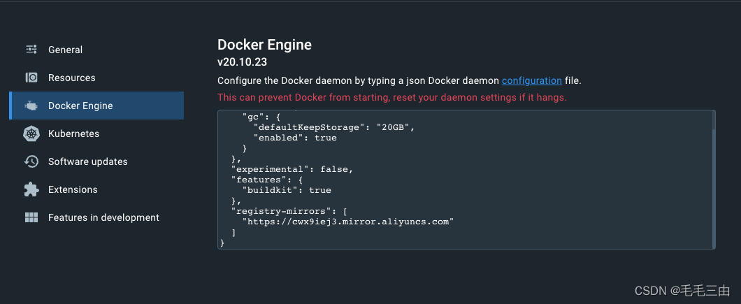This screenshot has width=741, height=304.
Task: Click the Docker Engine page heading
Action: (x=264, y=45)
